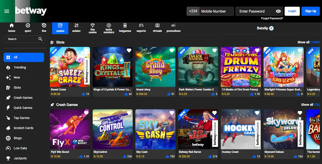Go to the Sport section
The height and width of the screenshot is (164, 322).
pos(28,28)
